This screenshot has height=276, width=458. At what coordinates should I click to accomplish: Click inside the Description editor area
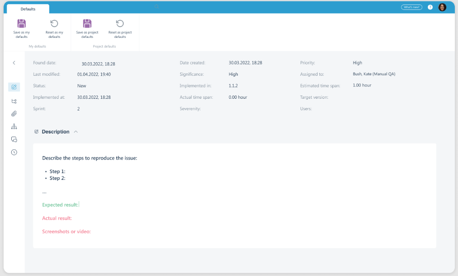(x=234, y=196)
